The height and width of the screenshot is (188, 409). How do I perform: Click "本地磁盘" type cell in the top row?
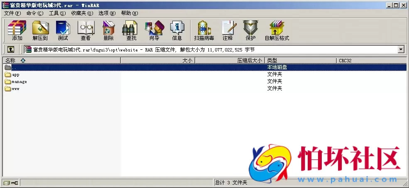tap(277, 67)
